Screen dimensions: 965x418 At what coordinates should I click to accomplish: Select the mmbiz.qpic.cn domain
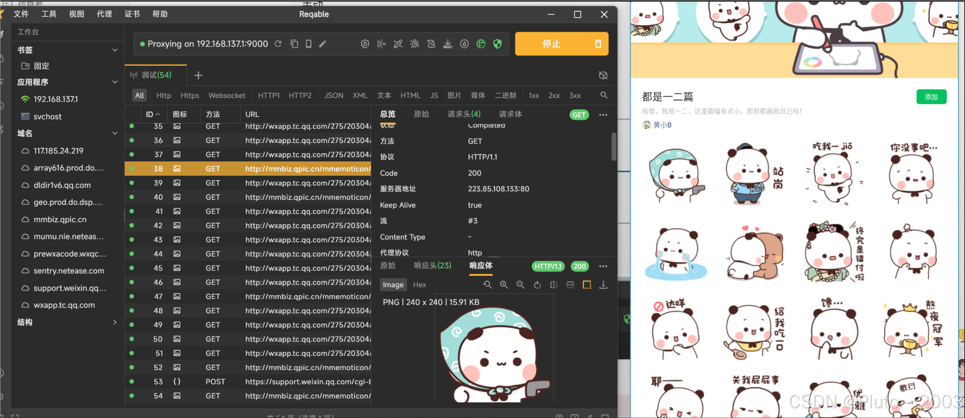60,220
